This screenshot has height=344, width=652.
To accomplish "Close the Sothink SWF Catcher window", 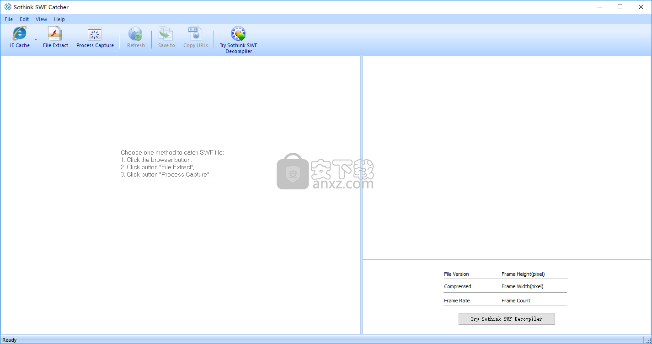I will click(641, 7).
